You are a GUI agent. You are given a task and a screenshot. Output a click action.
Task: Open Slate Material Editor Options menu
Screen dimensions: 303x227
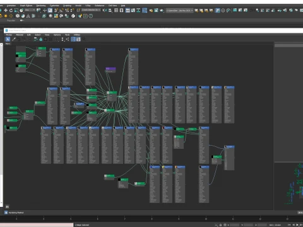click(x=57, y=35)
